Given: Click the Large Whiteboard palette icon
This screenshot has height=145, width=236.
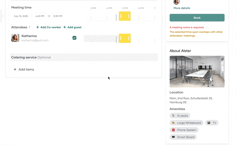Looking at the screenshot, I should coord(173,123).
